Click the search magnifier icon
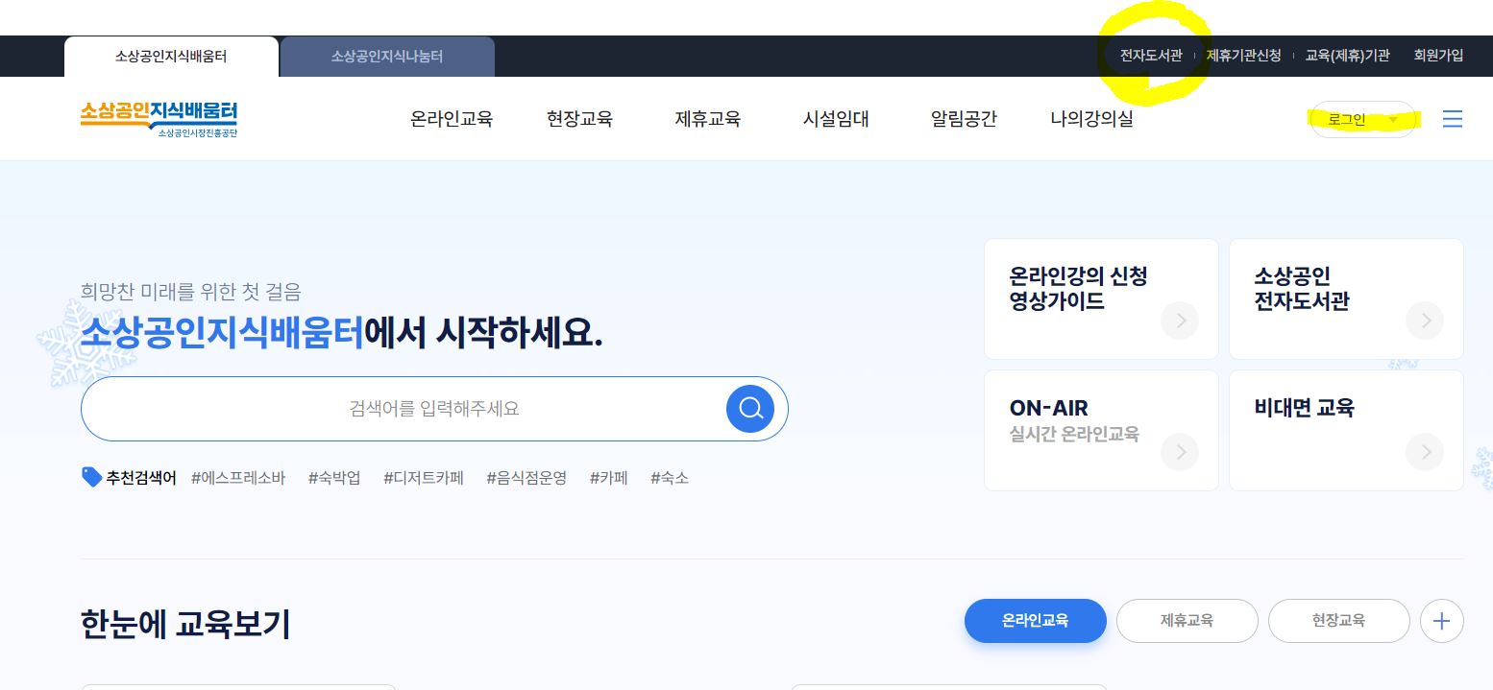 coord(750,408)
